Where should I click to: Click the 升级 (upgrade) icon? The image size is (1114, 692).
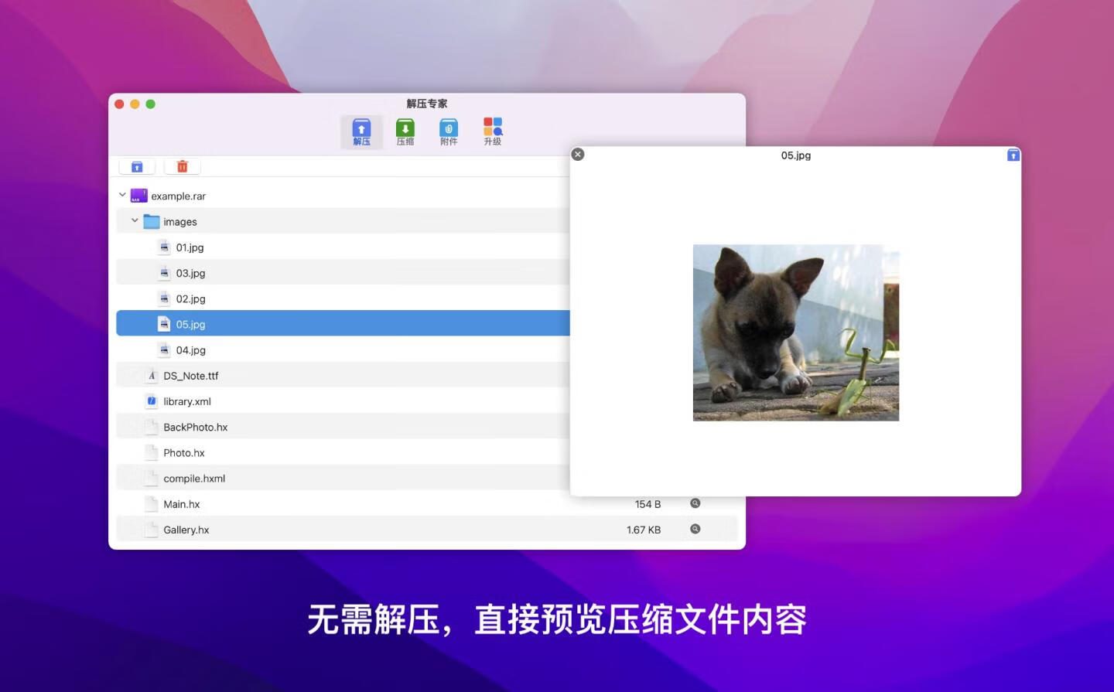click(x=493, y=131)
